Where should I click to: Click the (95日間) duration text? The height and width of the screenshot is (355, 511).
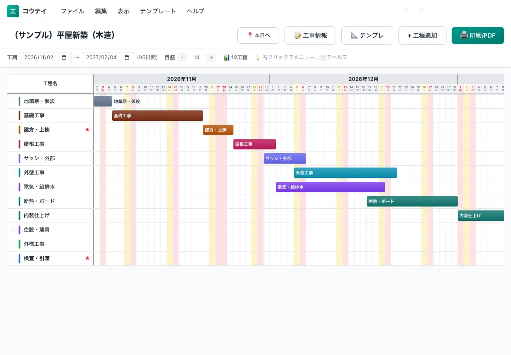[x=147, y=58]
